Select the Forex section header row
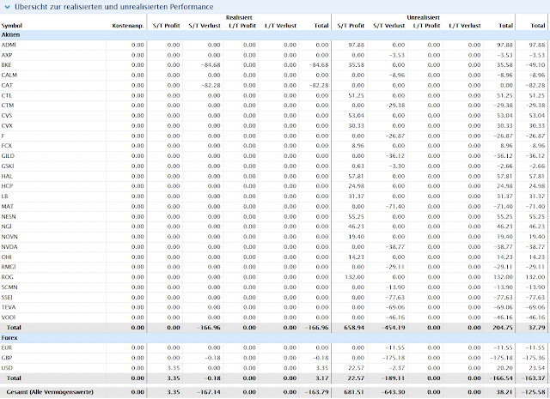550x399 pixels. click(x=275, y=338)
